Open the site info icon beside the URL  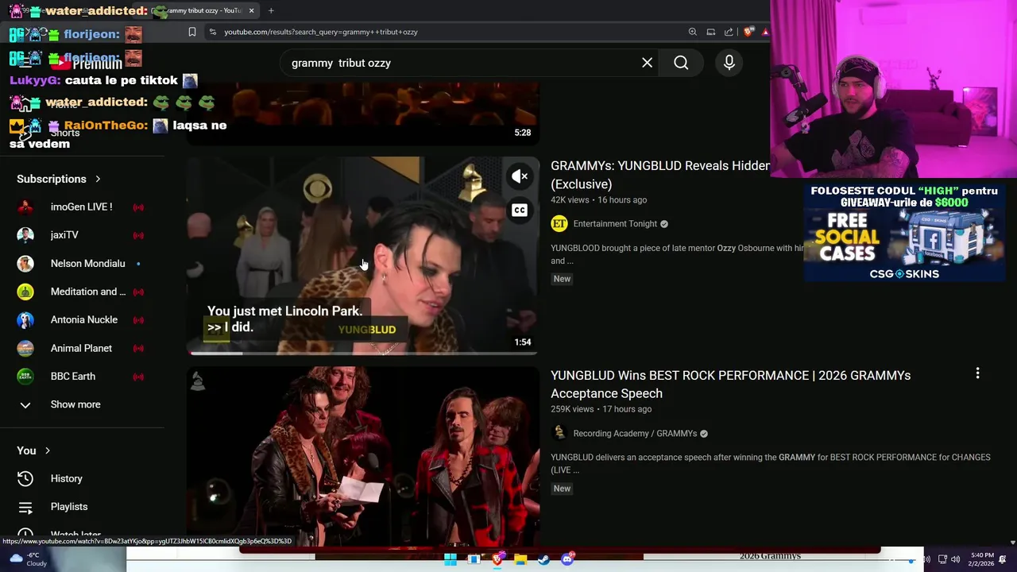212,32
